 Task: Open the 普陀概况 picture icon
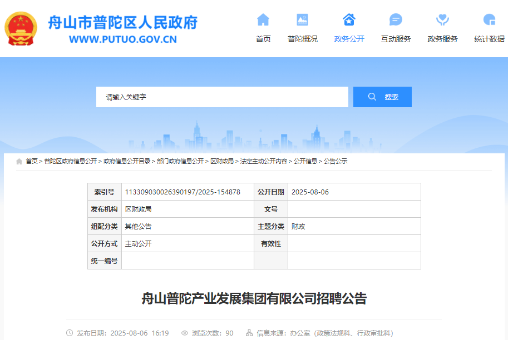coord(302,20)
